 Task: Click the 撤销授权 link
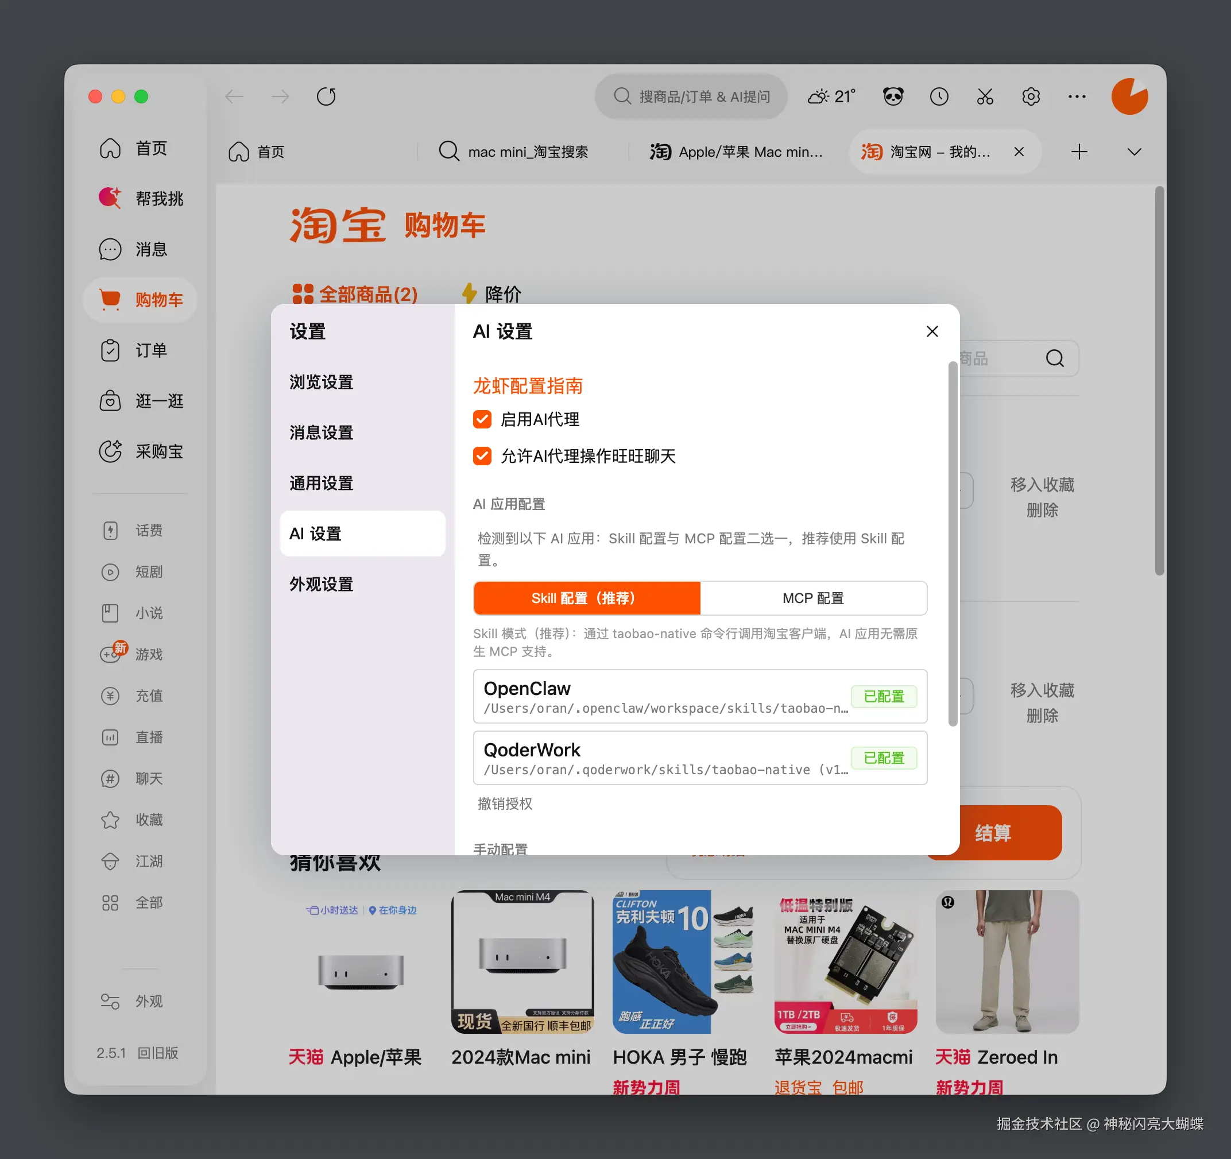pyautogui.click(x=504, y=803)
